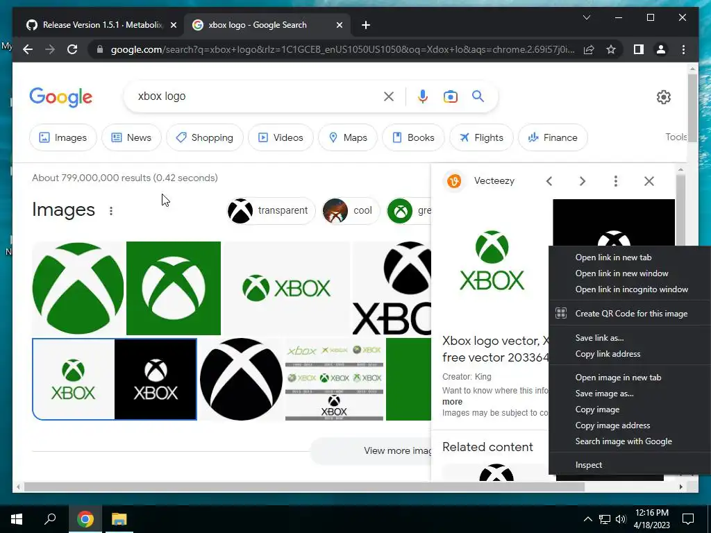Open a new browser tab

[x=366, y=26]
